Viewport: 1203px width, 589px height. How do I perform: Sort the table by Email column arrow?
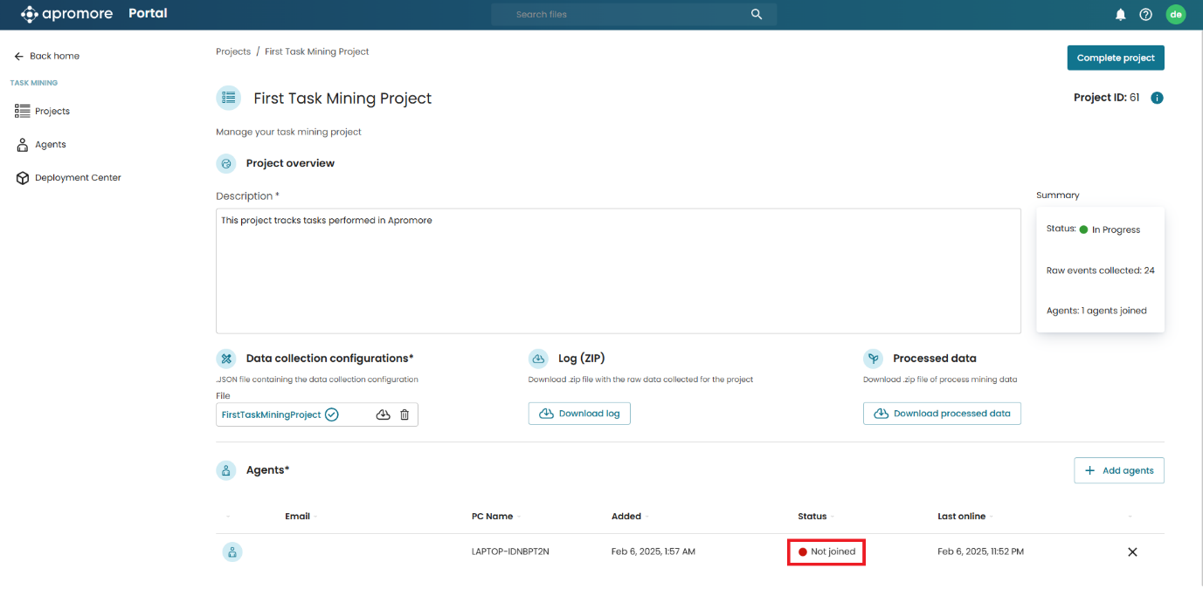click(315, 517)
